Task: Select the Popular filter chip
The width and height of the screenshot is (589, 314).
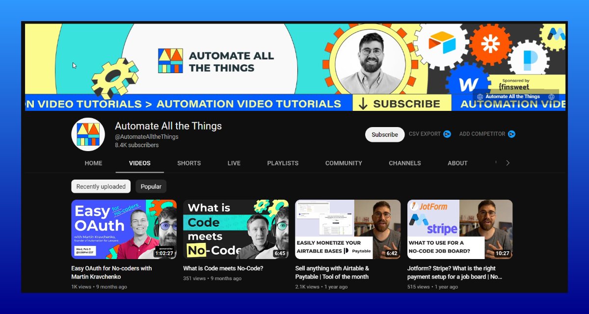Action: [x=151, y=186]
